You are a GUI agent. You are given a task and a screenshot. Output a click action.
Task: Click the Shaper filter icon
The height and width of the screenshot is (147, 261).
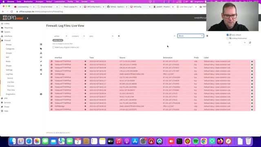[41, 66]
